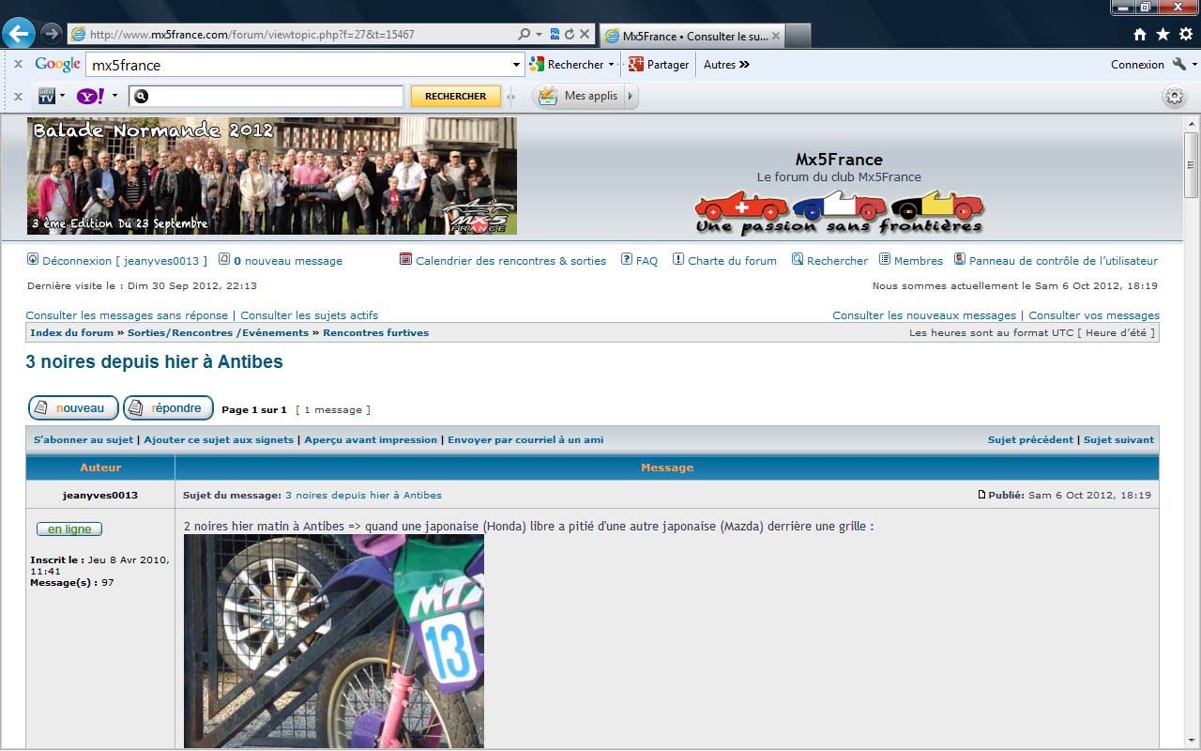This screenshot has height=751, width=1201.
Task: Open favorites with the star icon
Action: click(1163, 35)
